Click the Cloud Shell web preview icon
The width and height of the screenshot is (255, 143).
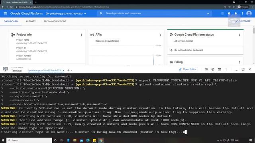tap(220, 70)
